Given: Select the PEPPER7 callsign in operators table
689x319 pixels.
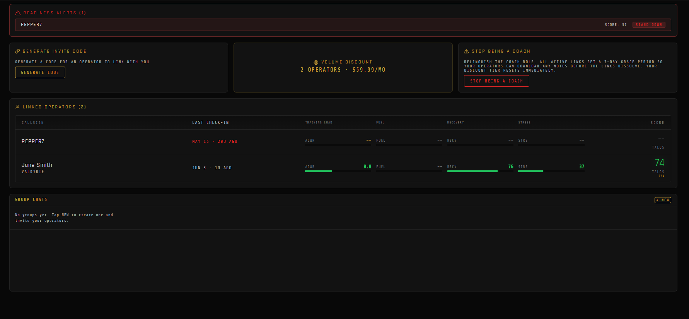Looking at the screenshot, I should 33,141.
